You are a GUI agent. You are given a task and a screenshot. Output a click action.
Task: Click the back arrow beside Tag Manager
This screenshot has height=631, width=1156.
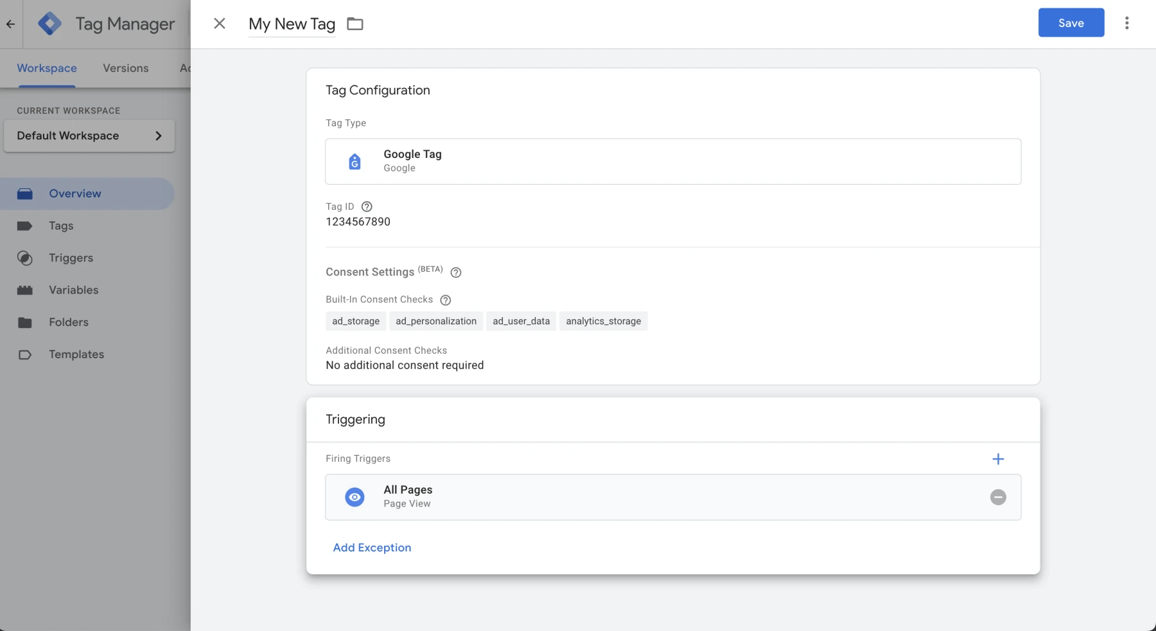pos(10,24)
